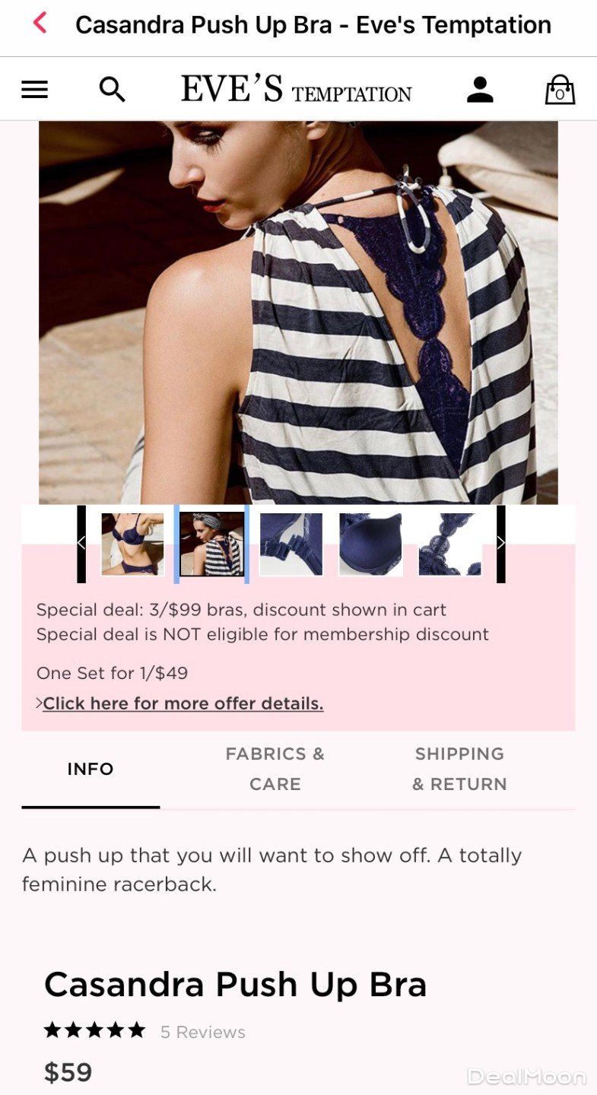
Task: Tap the pink back arrow
Action: (40, 24)
